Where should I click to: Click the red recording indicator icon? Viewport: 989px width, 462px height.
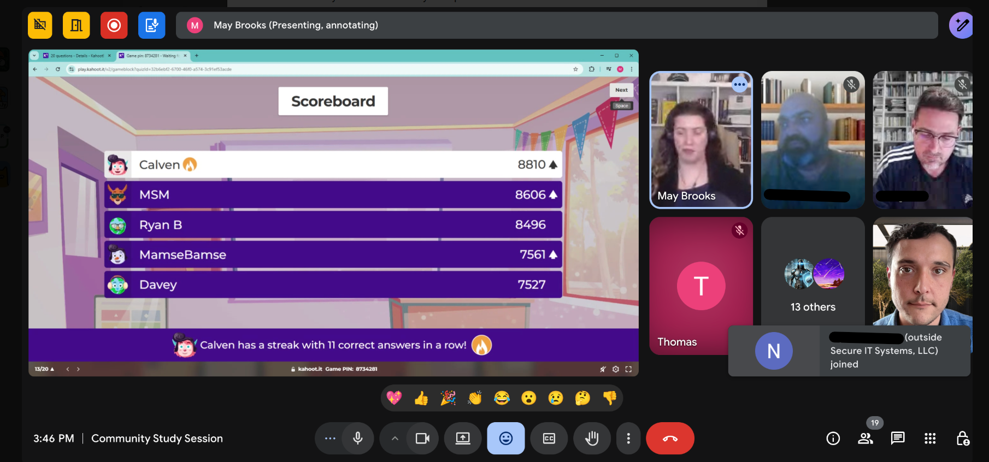(x=114, y=25)
